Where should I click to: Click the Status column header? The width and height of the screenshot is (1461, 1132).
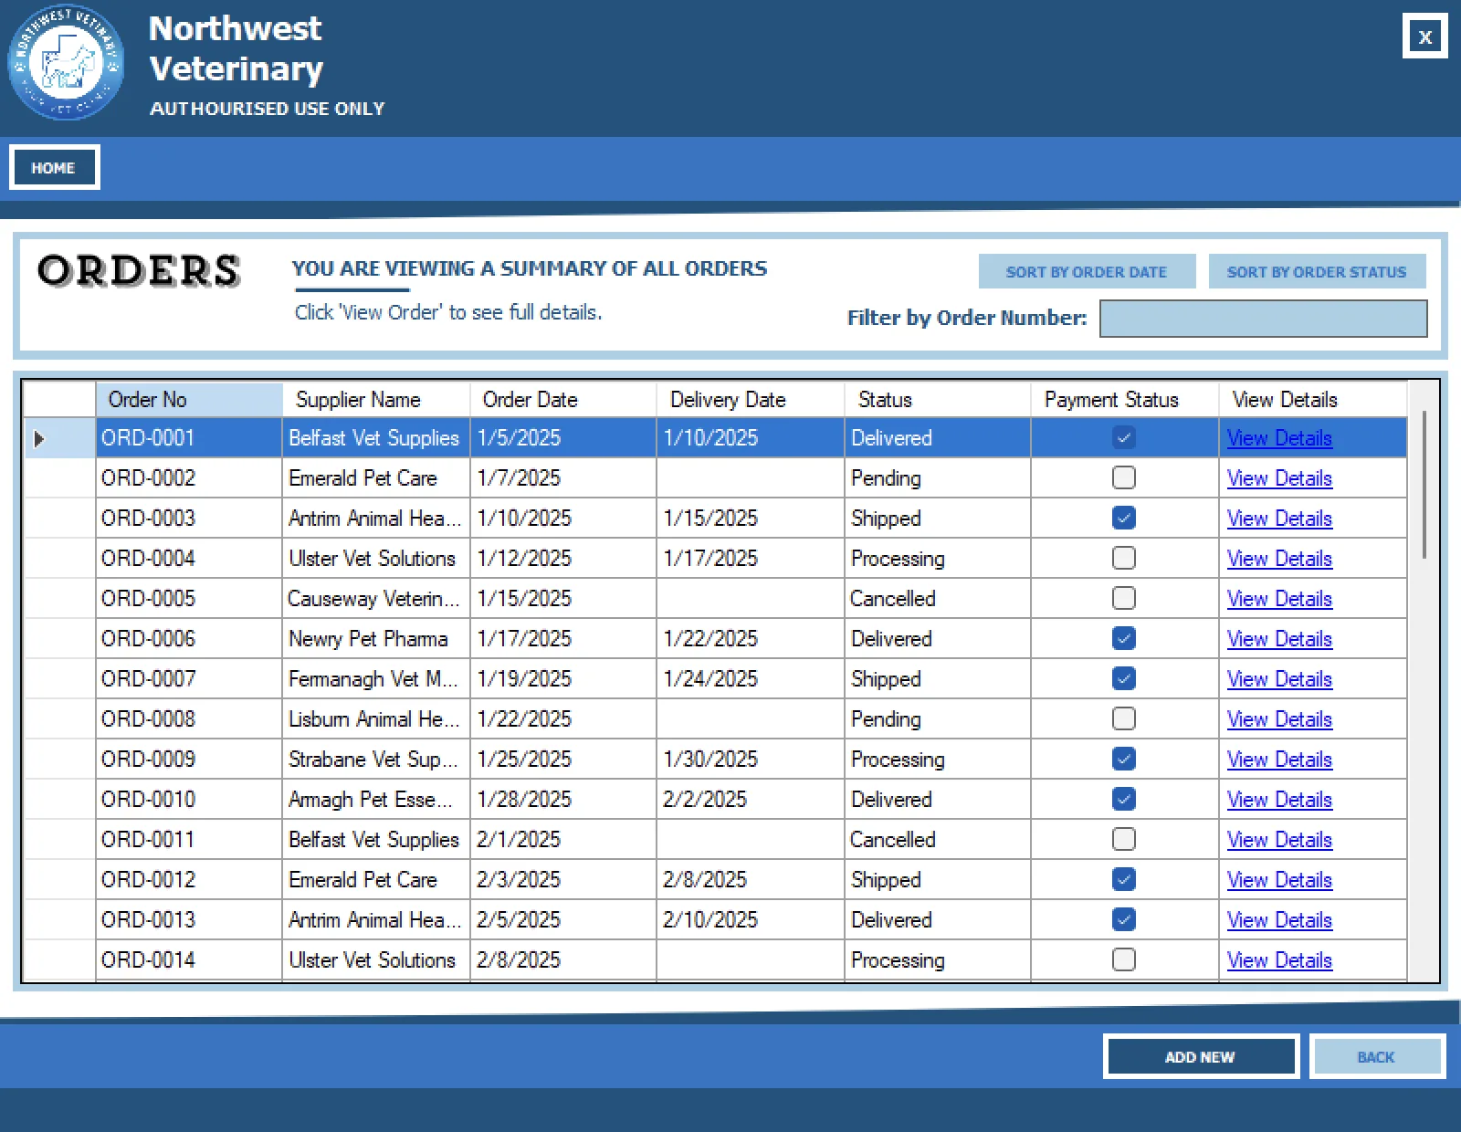pos(938,400)
